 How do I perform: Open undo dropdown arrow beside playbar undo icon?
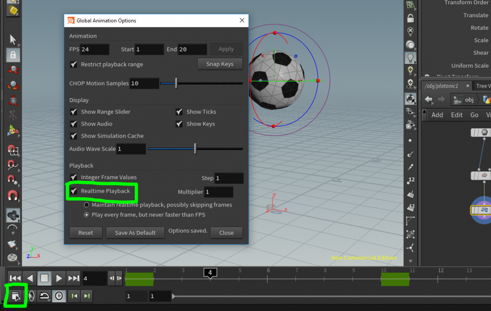click(x=49, y=300)
